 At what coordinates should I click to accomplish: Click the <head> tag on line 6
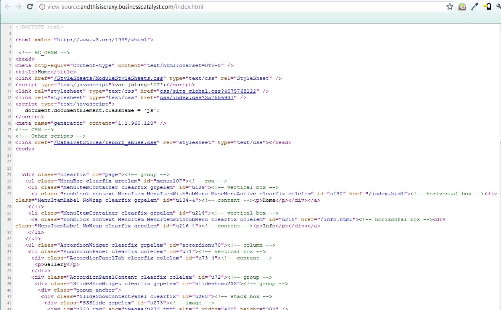pyautogui.click(x=25, y=59)
